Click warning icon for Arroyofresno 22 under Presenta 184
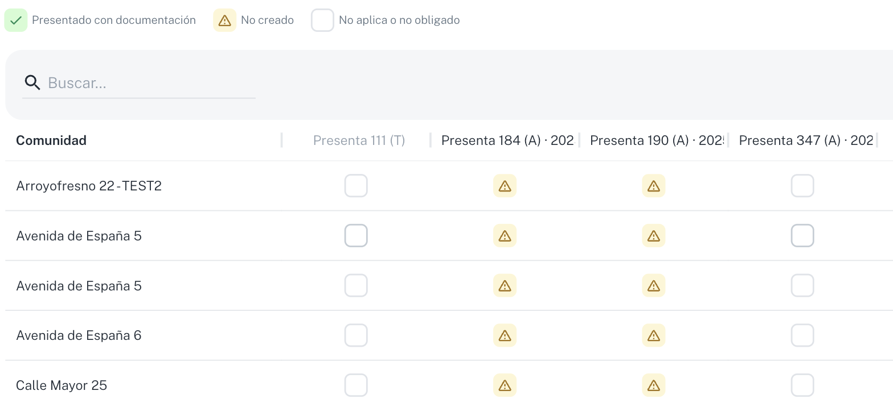 coord(505,186)
